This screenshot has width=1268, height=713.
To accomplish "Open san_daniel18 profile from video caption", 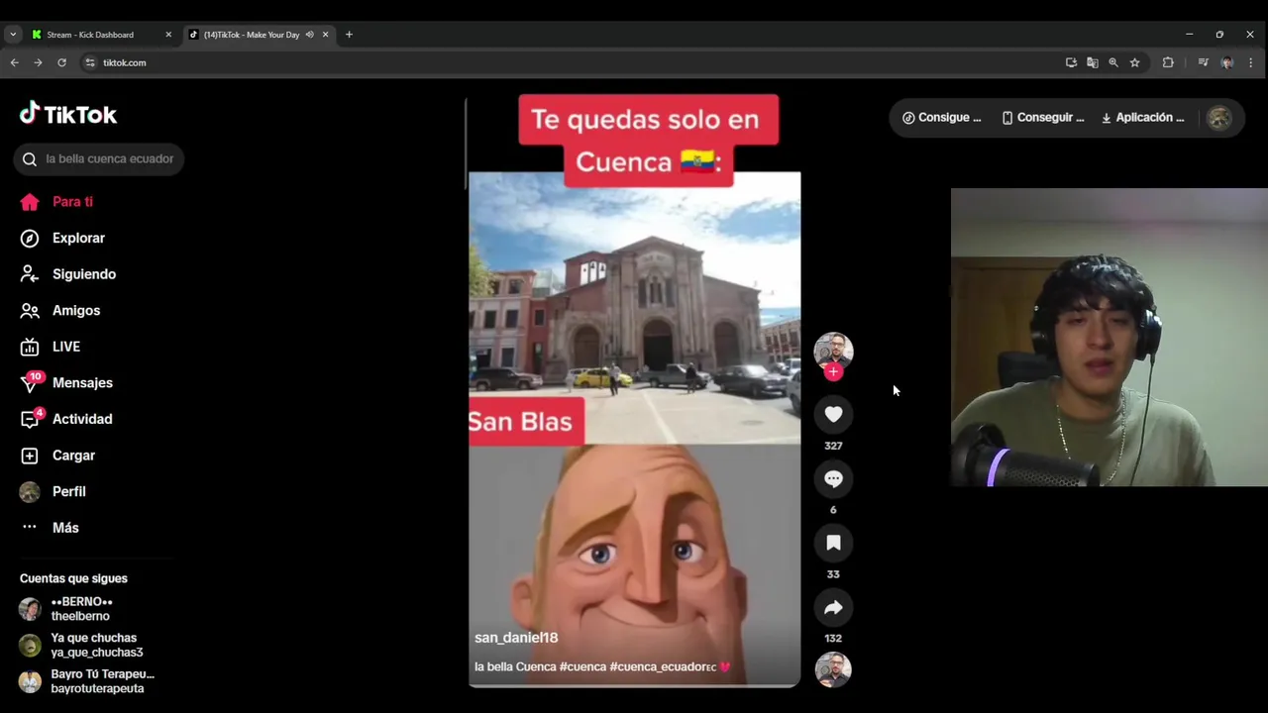I will tap(516, 638).
